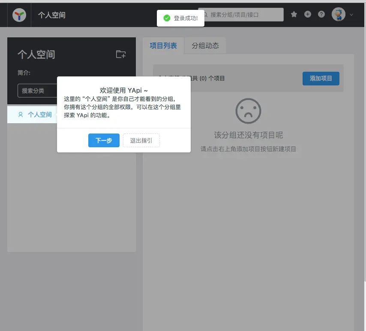Click the 欢迎使用 YApi ~ heading
Image resolution: width=366 pixels, height=331 pixels.
click(124, 90)
